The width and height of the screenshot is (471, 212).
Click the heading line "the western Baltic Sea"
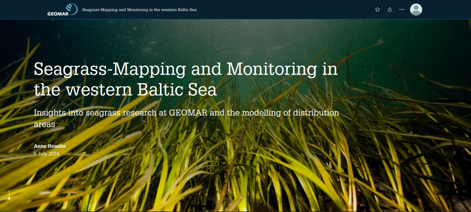click(x=125, y=90)
